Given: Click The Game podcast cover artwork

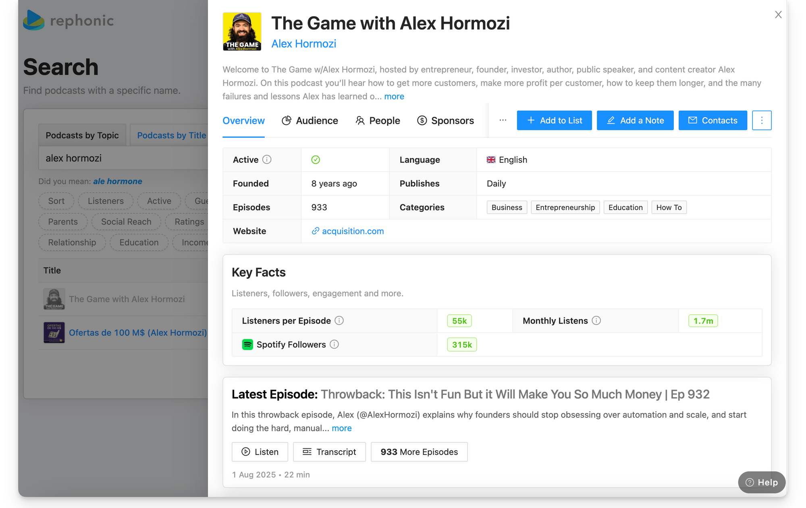Looking at the screenshot, I should pos(242,31).
